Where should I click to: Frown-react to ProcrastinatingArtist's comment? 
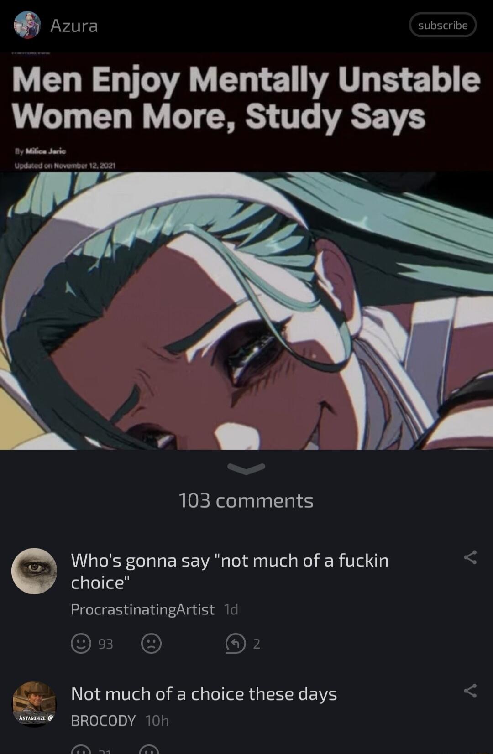click(x=151, y=644)
